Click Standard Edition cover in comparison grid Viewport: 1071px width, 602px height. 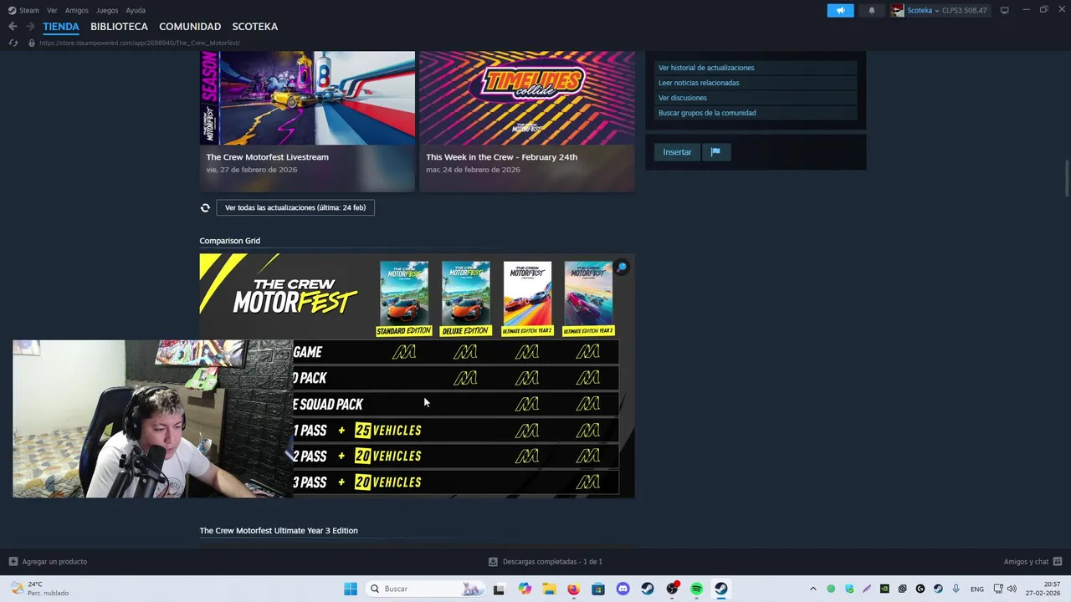coord(404,298)
